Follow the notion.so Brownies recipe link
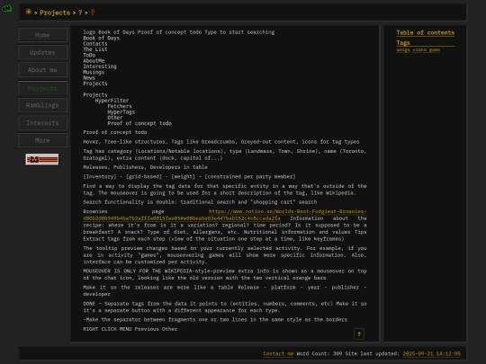Viewport: 486px width, 364px height. pyautogui.click(x=225, y=215)
